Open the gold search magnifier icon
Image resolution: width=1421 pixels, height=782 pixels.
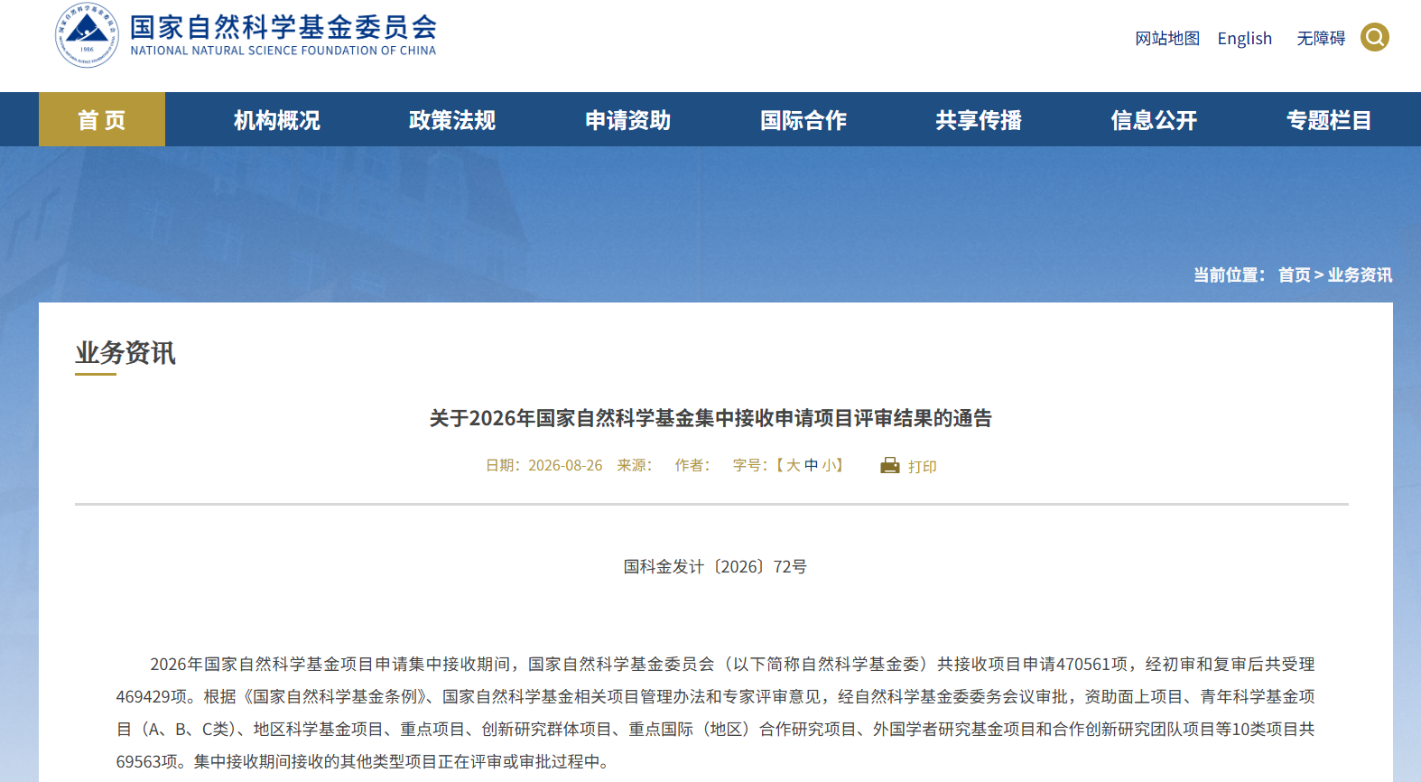pyautogui.click(x=1375, y=37)
